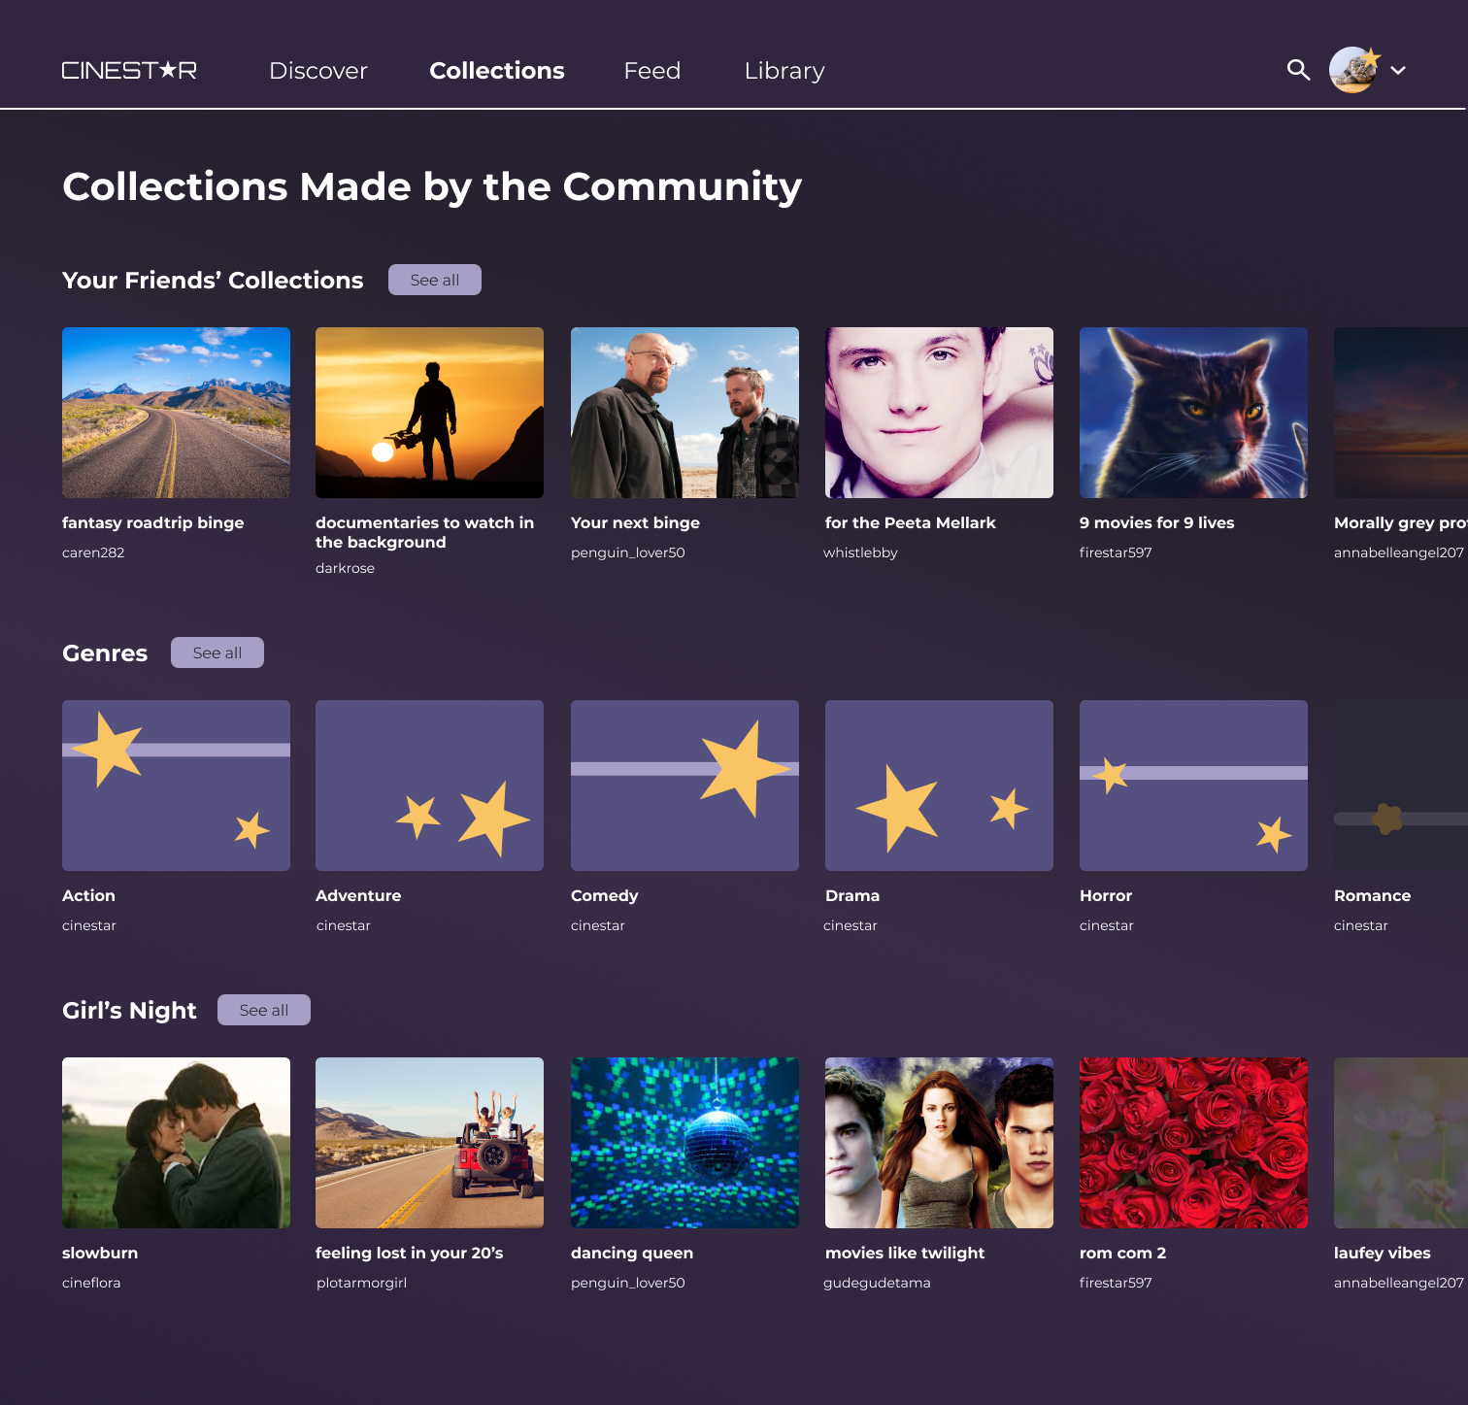Go to the Library section
1468x1405 pixels.
[x=784, y=71]
